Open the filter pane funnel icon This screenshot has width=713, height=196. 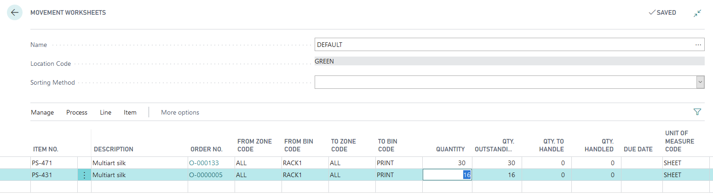pyautogui.click(x=697, y=112)
